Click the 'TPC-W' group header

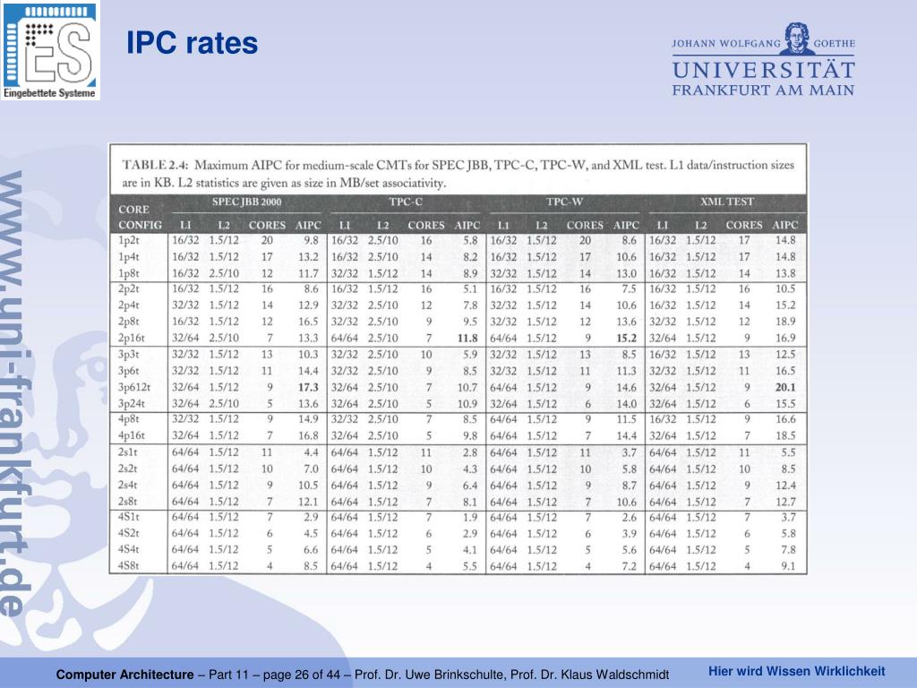pos(564,202)
